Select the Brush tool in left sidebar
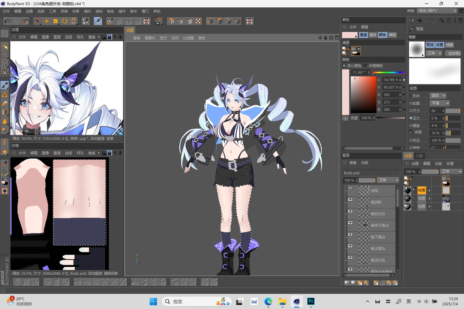The width and height of the screenshot is (464, 309). click(x=5, y=85)
